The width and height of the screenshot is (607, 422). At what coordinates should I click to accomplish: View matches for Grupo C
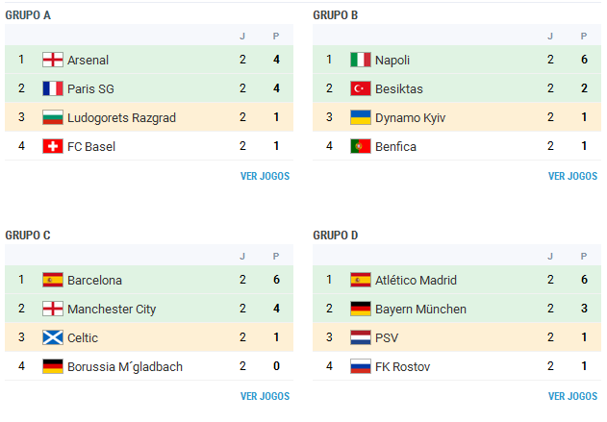(265, 396)
